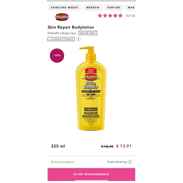Open the partially visible Make-up tab
The height and width of the screenshot is (183, 183).
[x=130, y=8]
